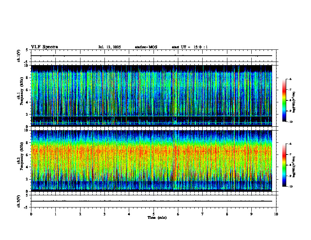The width and height of the screenshot is (311, 240).
Task: Click time axis tick label "2"
Action: point(80,214)
